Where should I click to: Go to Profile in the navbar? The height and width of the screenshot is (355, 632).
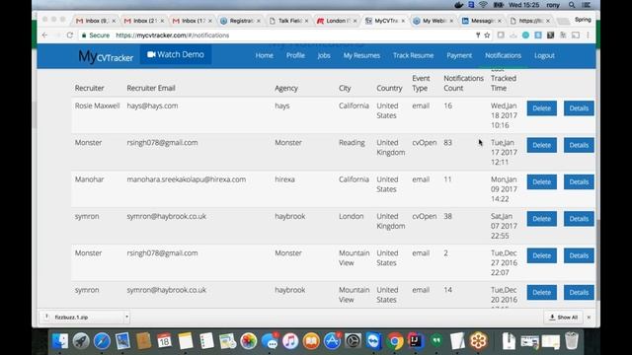(x=295, y=55)
